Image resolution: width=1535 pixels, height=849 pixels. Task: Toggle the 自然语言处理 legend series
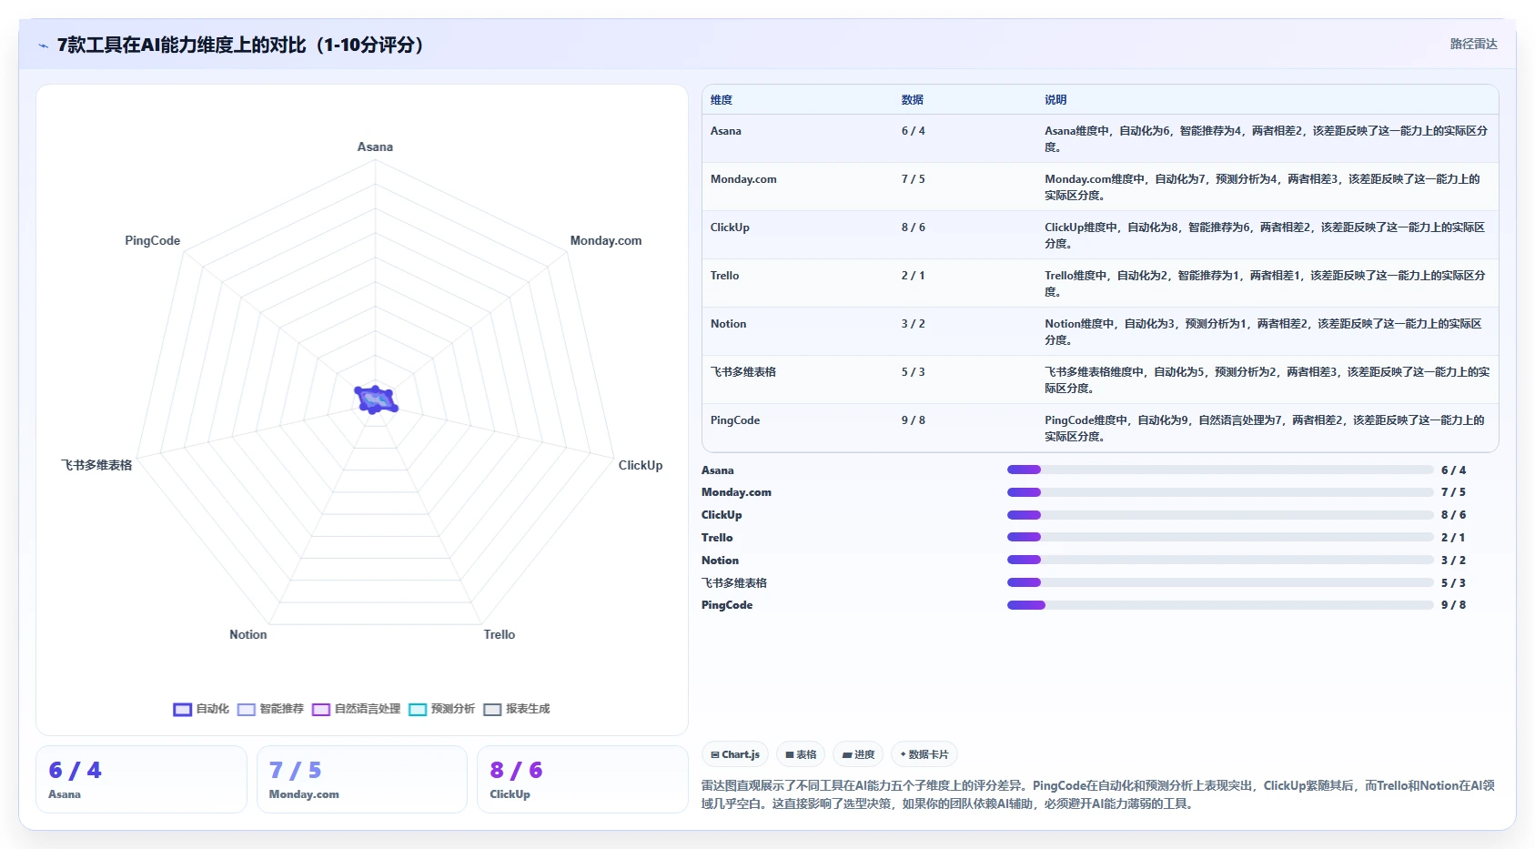356,709
